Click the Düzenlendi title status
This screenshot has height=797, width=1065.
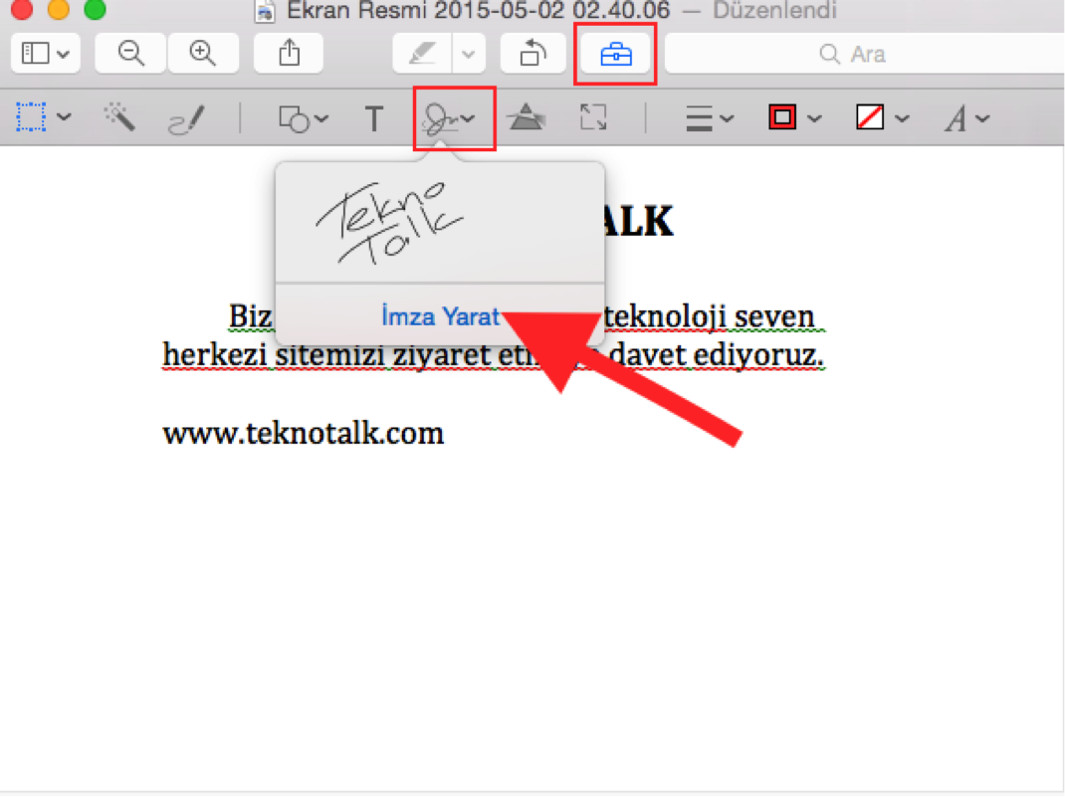(773, 10)
